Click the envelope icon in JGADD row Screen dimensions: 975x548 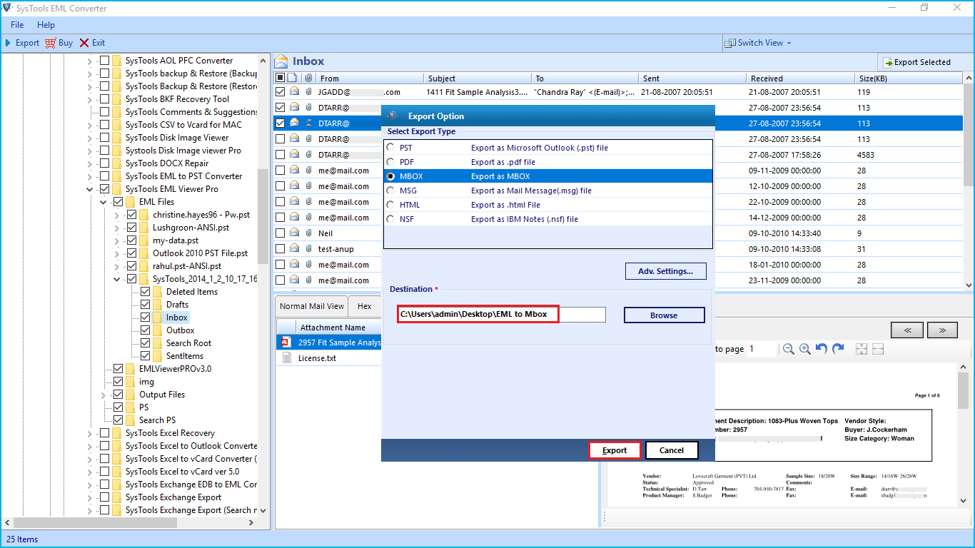point(294,91)
